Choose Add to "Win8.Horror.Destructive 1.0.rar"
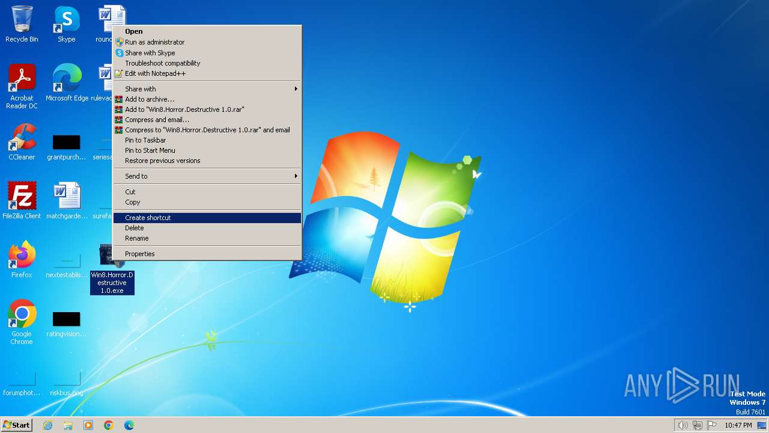Image resolution: width=769 pixels, height=433 pixels. click(207, 109)
